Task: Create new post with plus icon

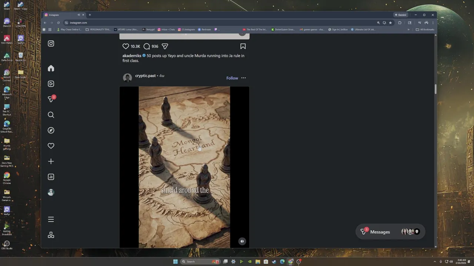Action: pyautogui.click(x=51, y=161)
